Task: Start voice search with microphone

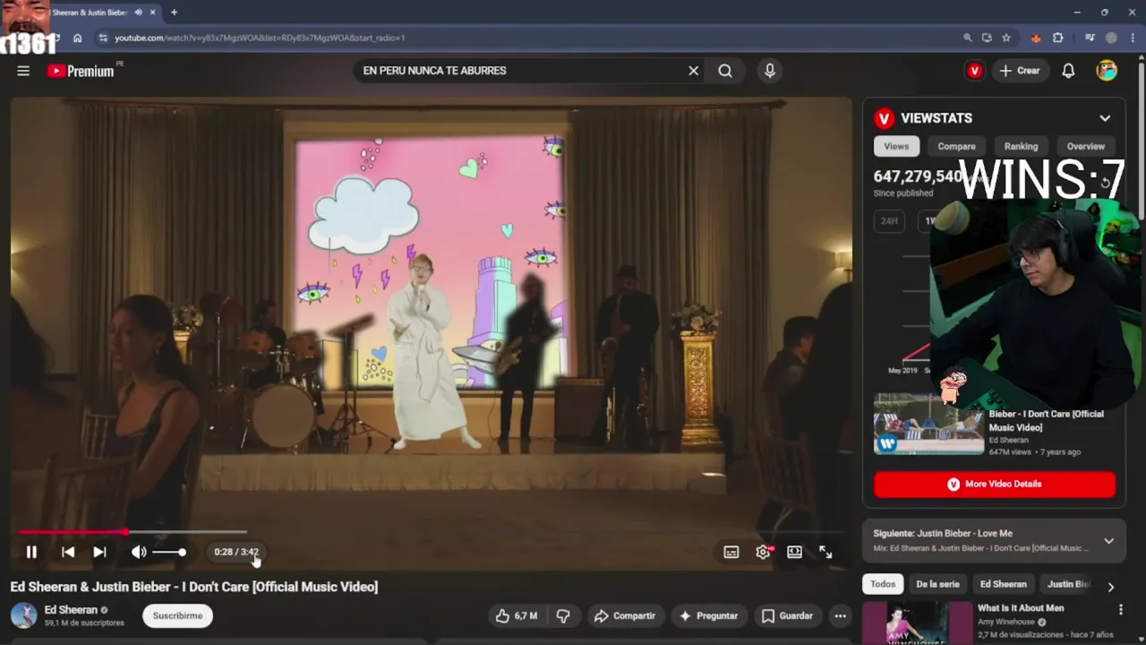Action: tap(770, 71)
